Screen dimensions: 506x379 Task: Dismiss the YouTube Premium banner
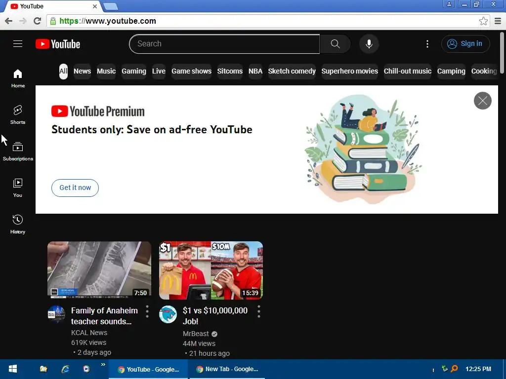point(482,101)
